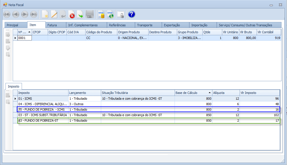Viewport: 287px width, 165px height.
Task: Click the gold coins spreadsheet icon
Action: point(101,14)
